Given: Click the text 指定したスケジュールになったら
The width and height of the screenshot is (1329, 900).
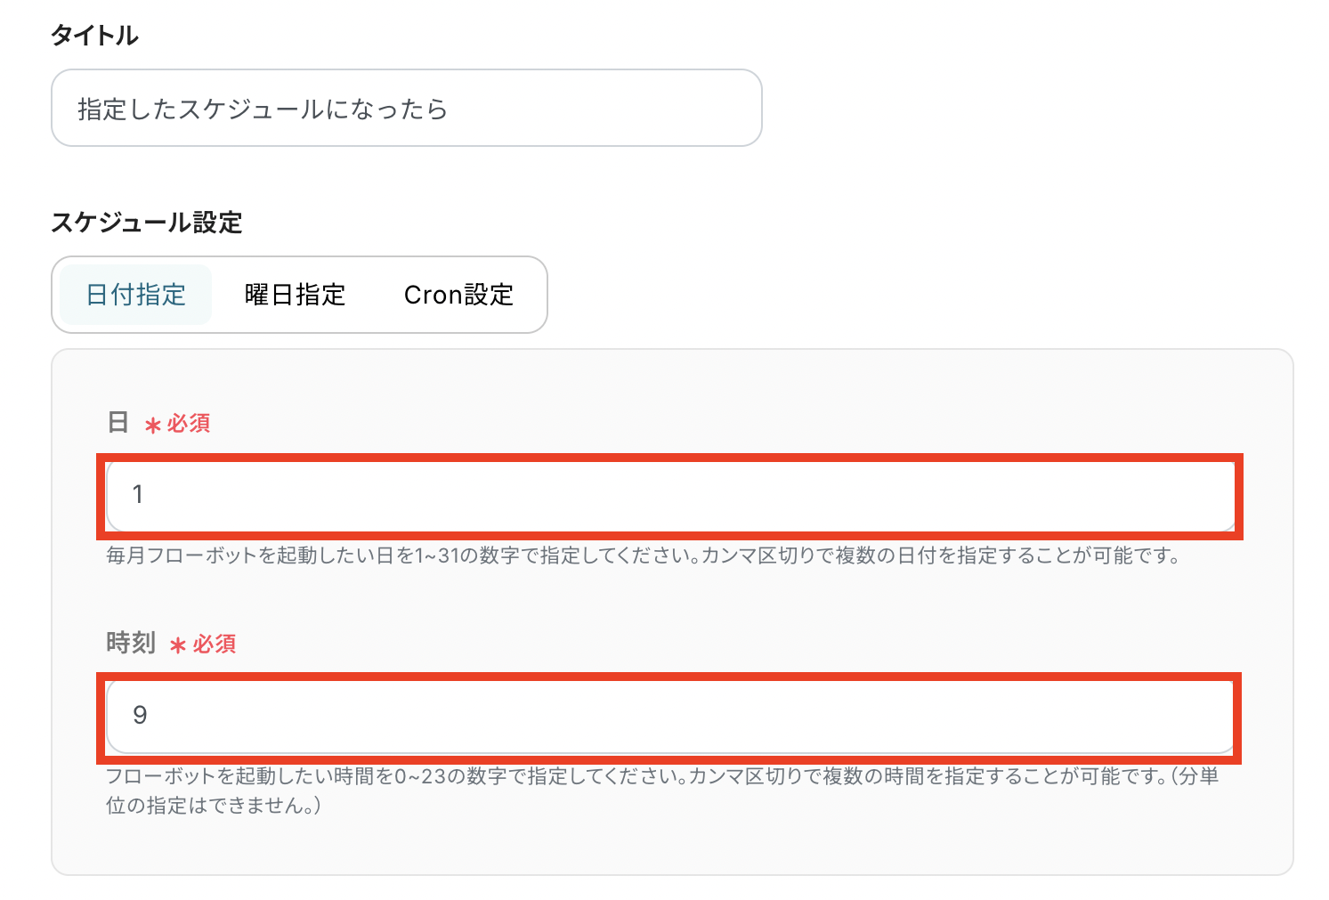Looking at the screenshot, I should coord(263,109).
